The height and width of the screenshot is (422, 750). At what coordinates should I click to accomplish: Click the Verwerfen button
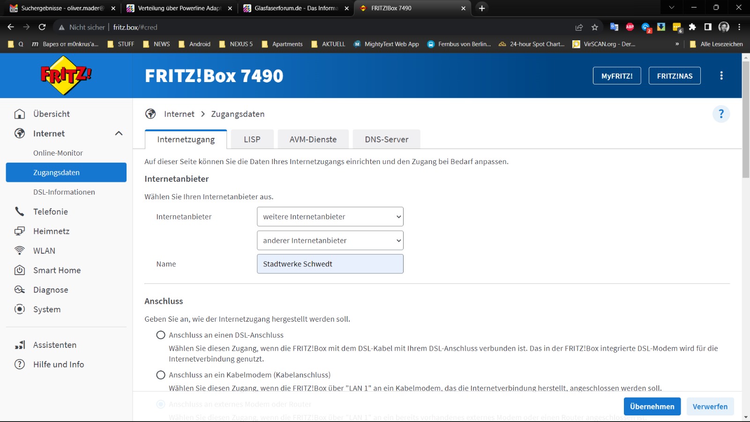pos(710,407)
